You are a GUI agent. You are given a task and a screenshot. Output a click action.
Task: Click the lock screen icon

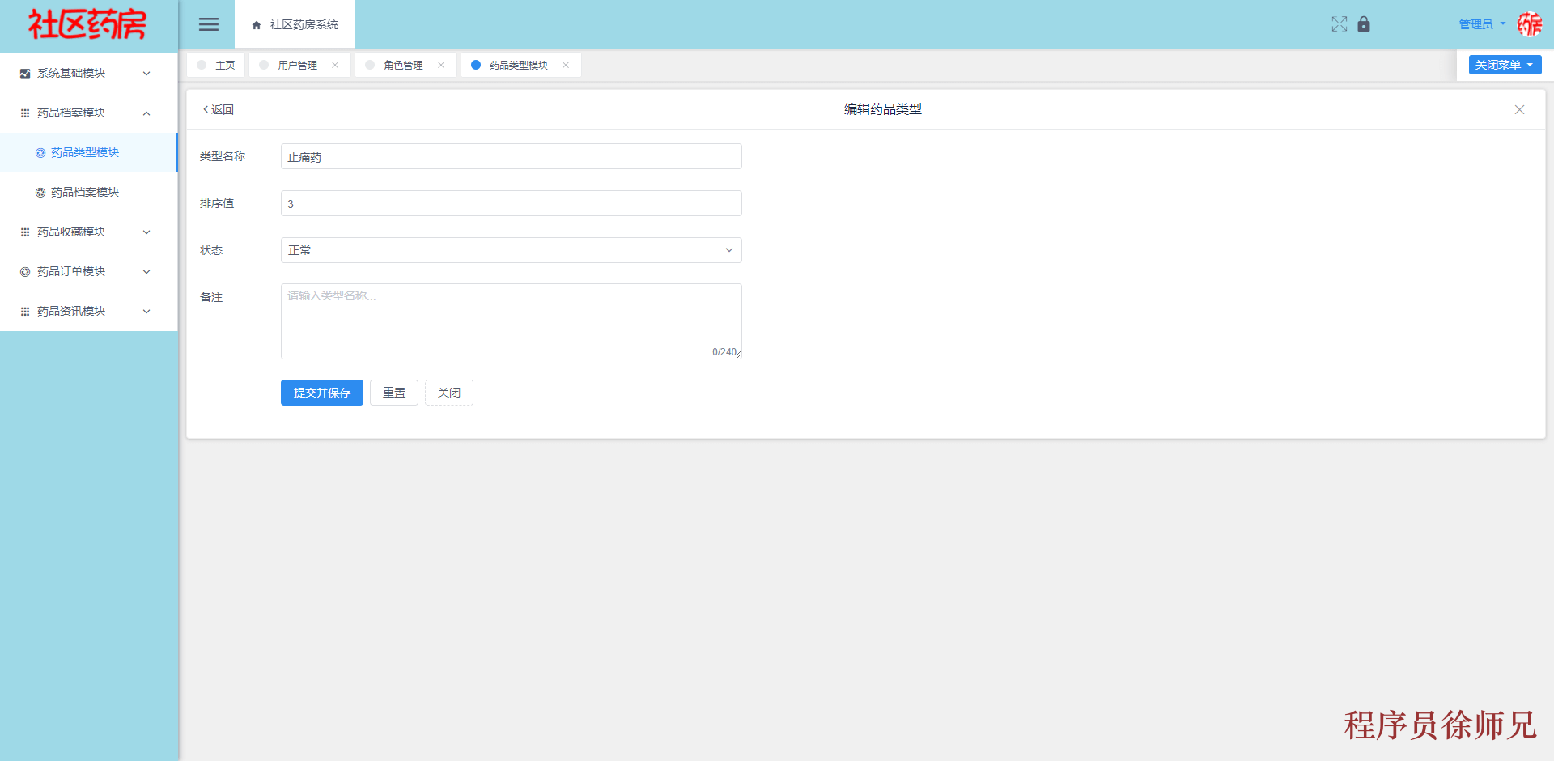(x=1365, y=24)
